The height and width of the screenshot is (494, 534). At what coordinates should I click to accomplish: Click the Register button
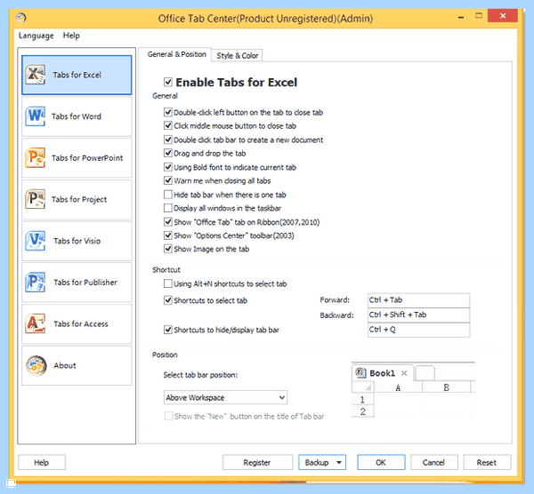(x=257, y=462)
